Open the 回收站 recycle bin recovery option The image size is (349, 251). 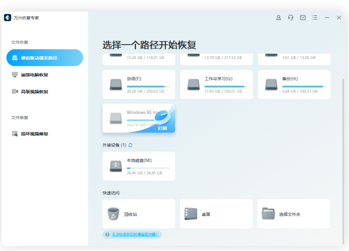coord(138,214)
